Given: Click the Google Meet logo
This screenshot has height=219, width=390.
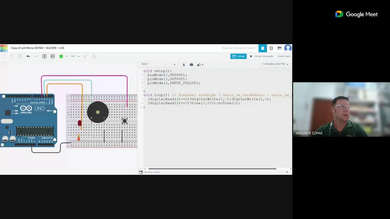Looking at the screenshot, I should (x=356, y=14).
